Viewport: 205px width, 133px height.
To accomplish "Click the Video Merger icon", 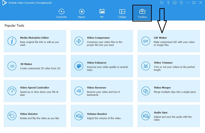I will [146, 91].
